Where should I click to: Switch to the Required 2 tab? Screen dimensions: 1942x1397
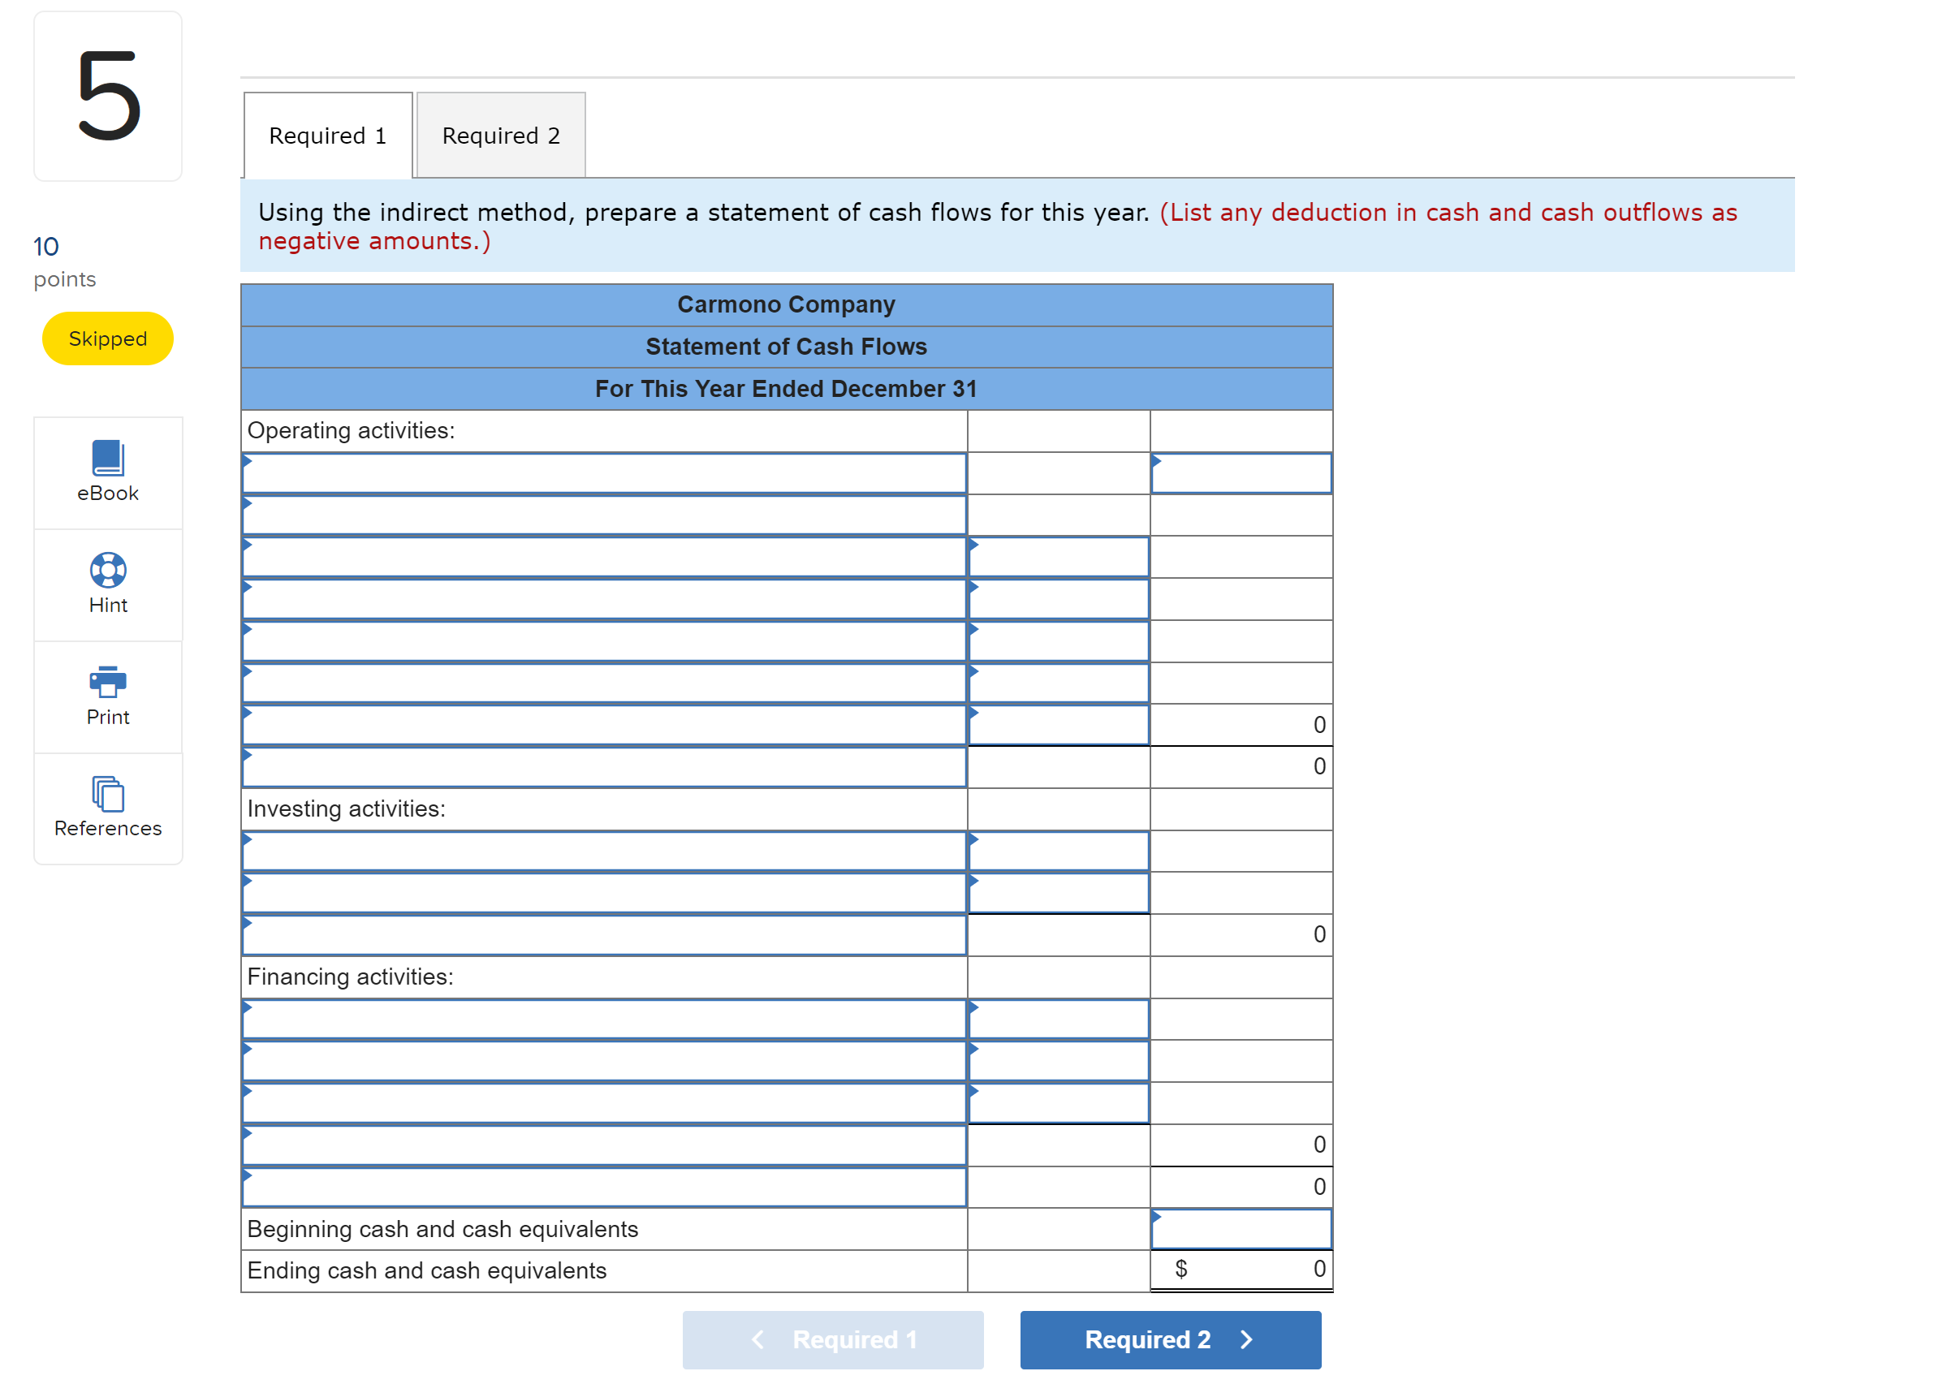(x=501, y=136)
